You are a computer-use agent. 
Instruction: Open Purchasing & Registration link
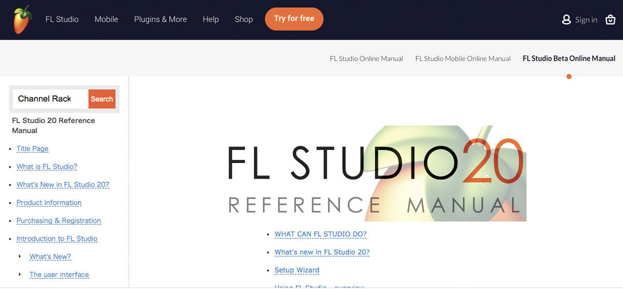click(x=59, y=221)
